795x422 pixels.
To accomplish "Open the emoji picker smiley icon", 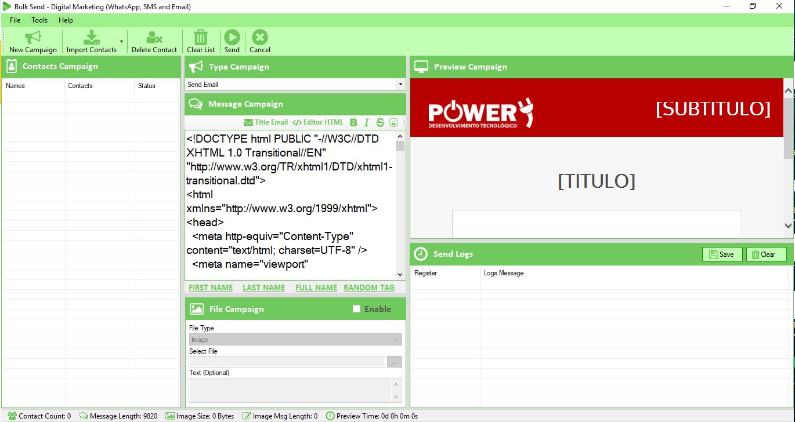I will coord(393,122).
